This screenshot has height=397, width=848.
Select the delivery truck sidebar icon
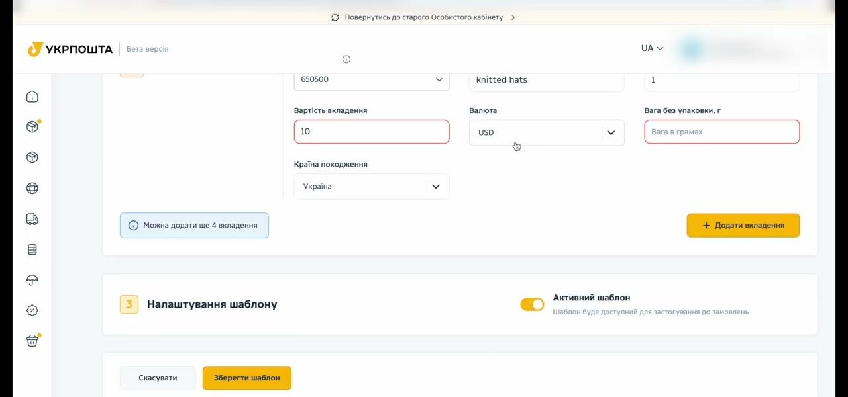(x=32, y=219)
